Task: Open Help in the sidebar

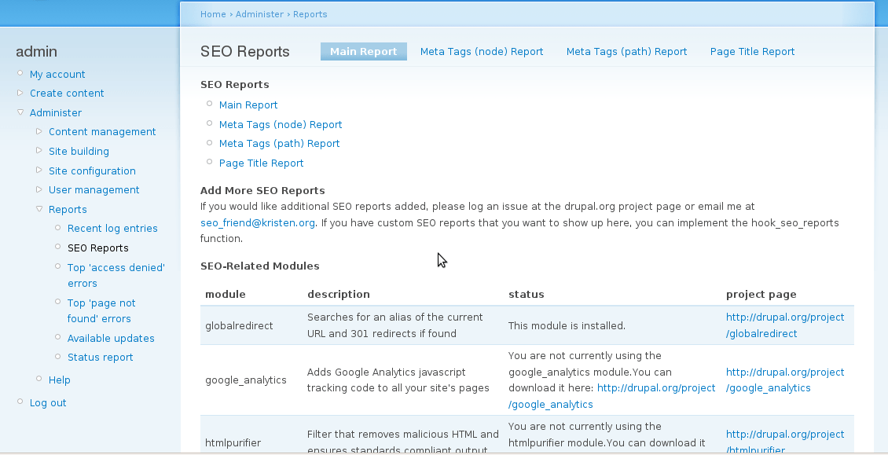Action: (59, 380)
